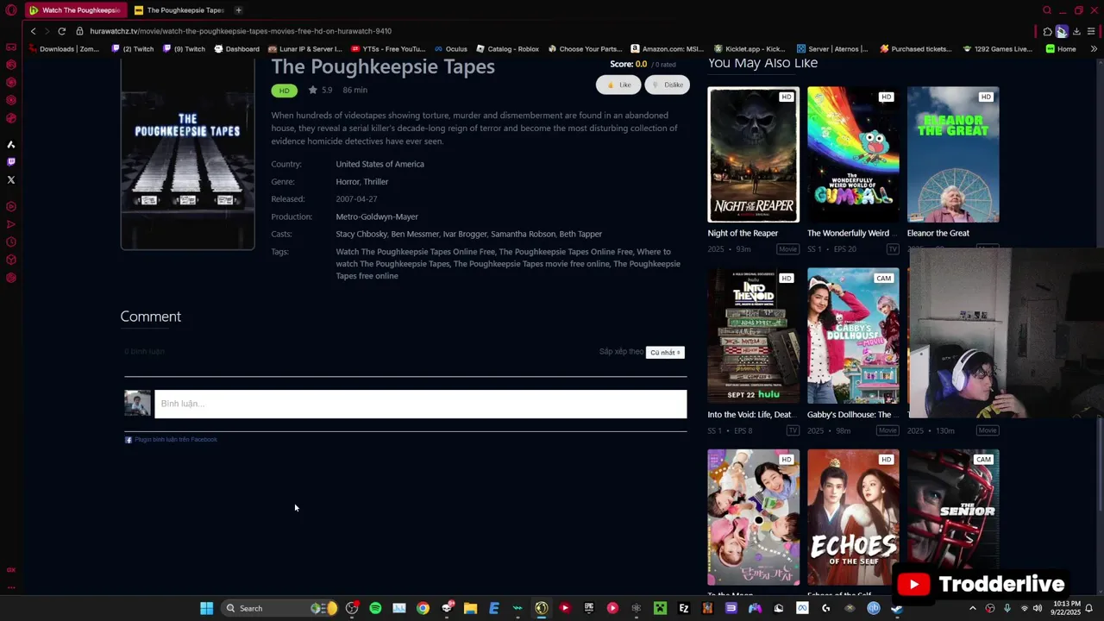Image resolution: width=1104 pixels, height=621 pixels.
Task: Click the HD quality badge
Action: [x=284, y=90]
